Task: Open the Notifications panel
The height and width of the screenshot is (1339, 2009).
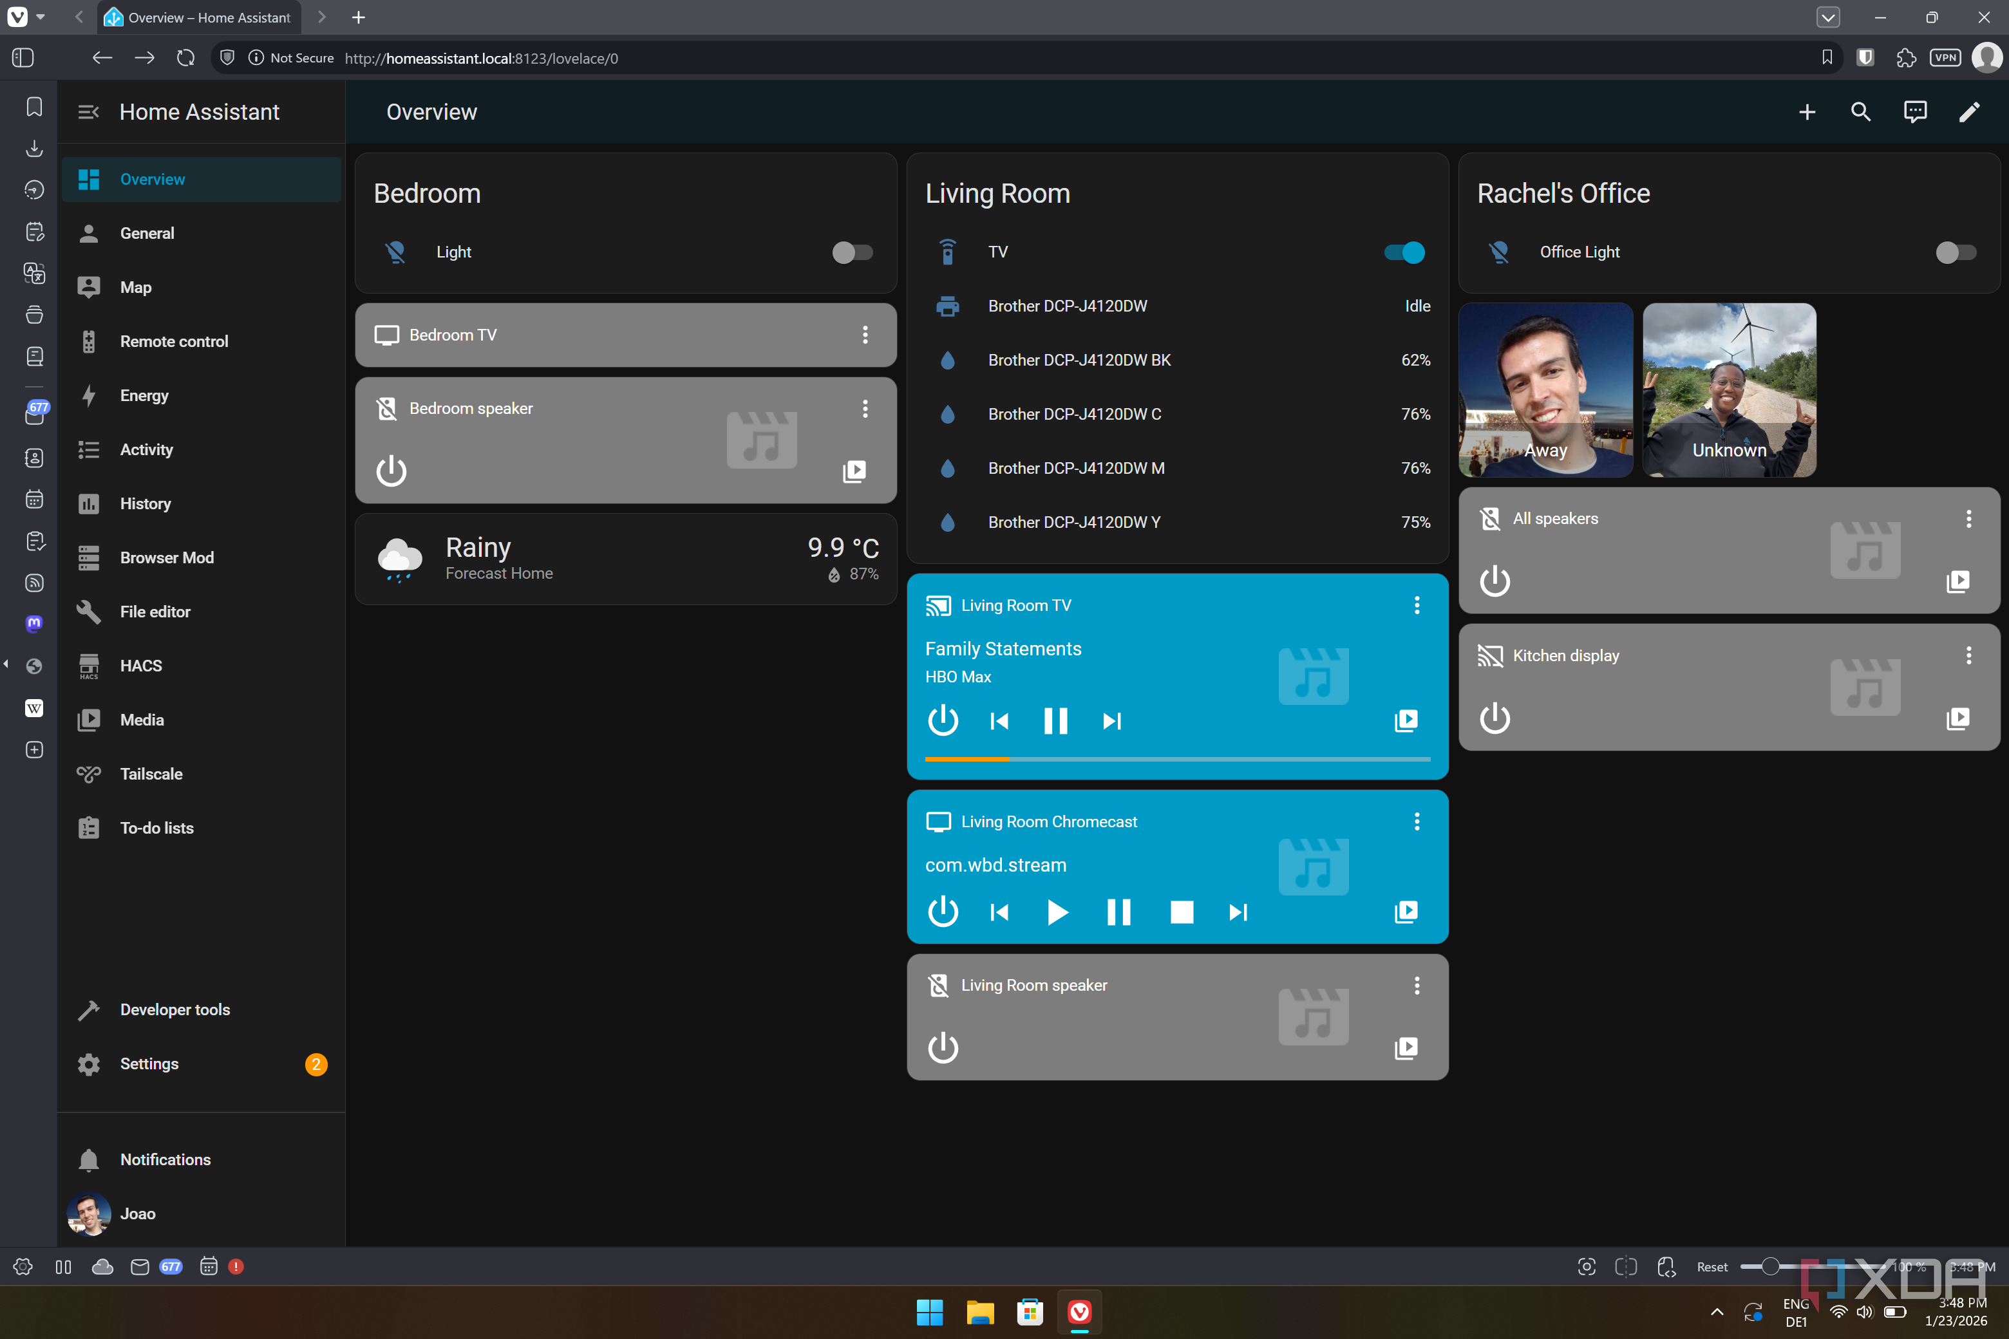Action: pyautogui.click(x=202, y=1159)
